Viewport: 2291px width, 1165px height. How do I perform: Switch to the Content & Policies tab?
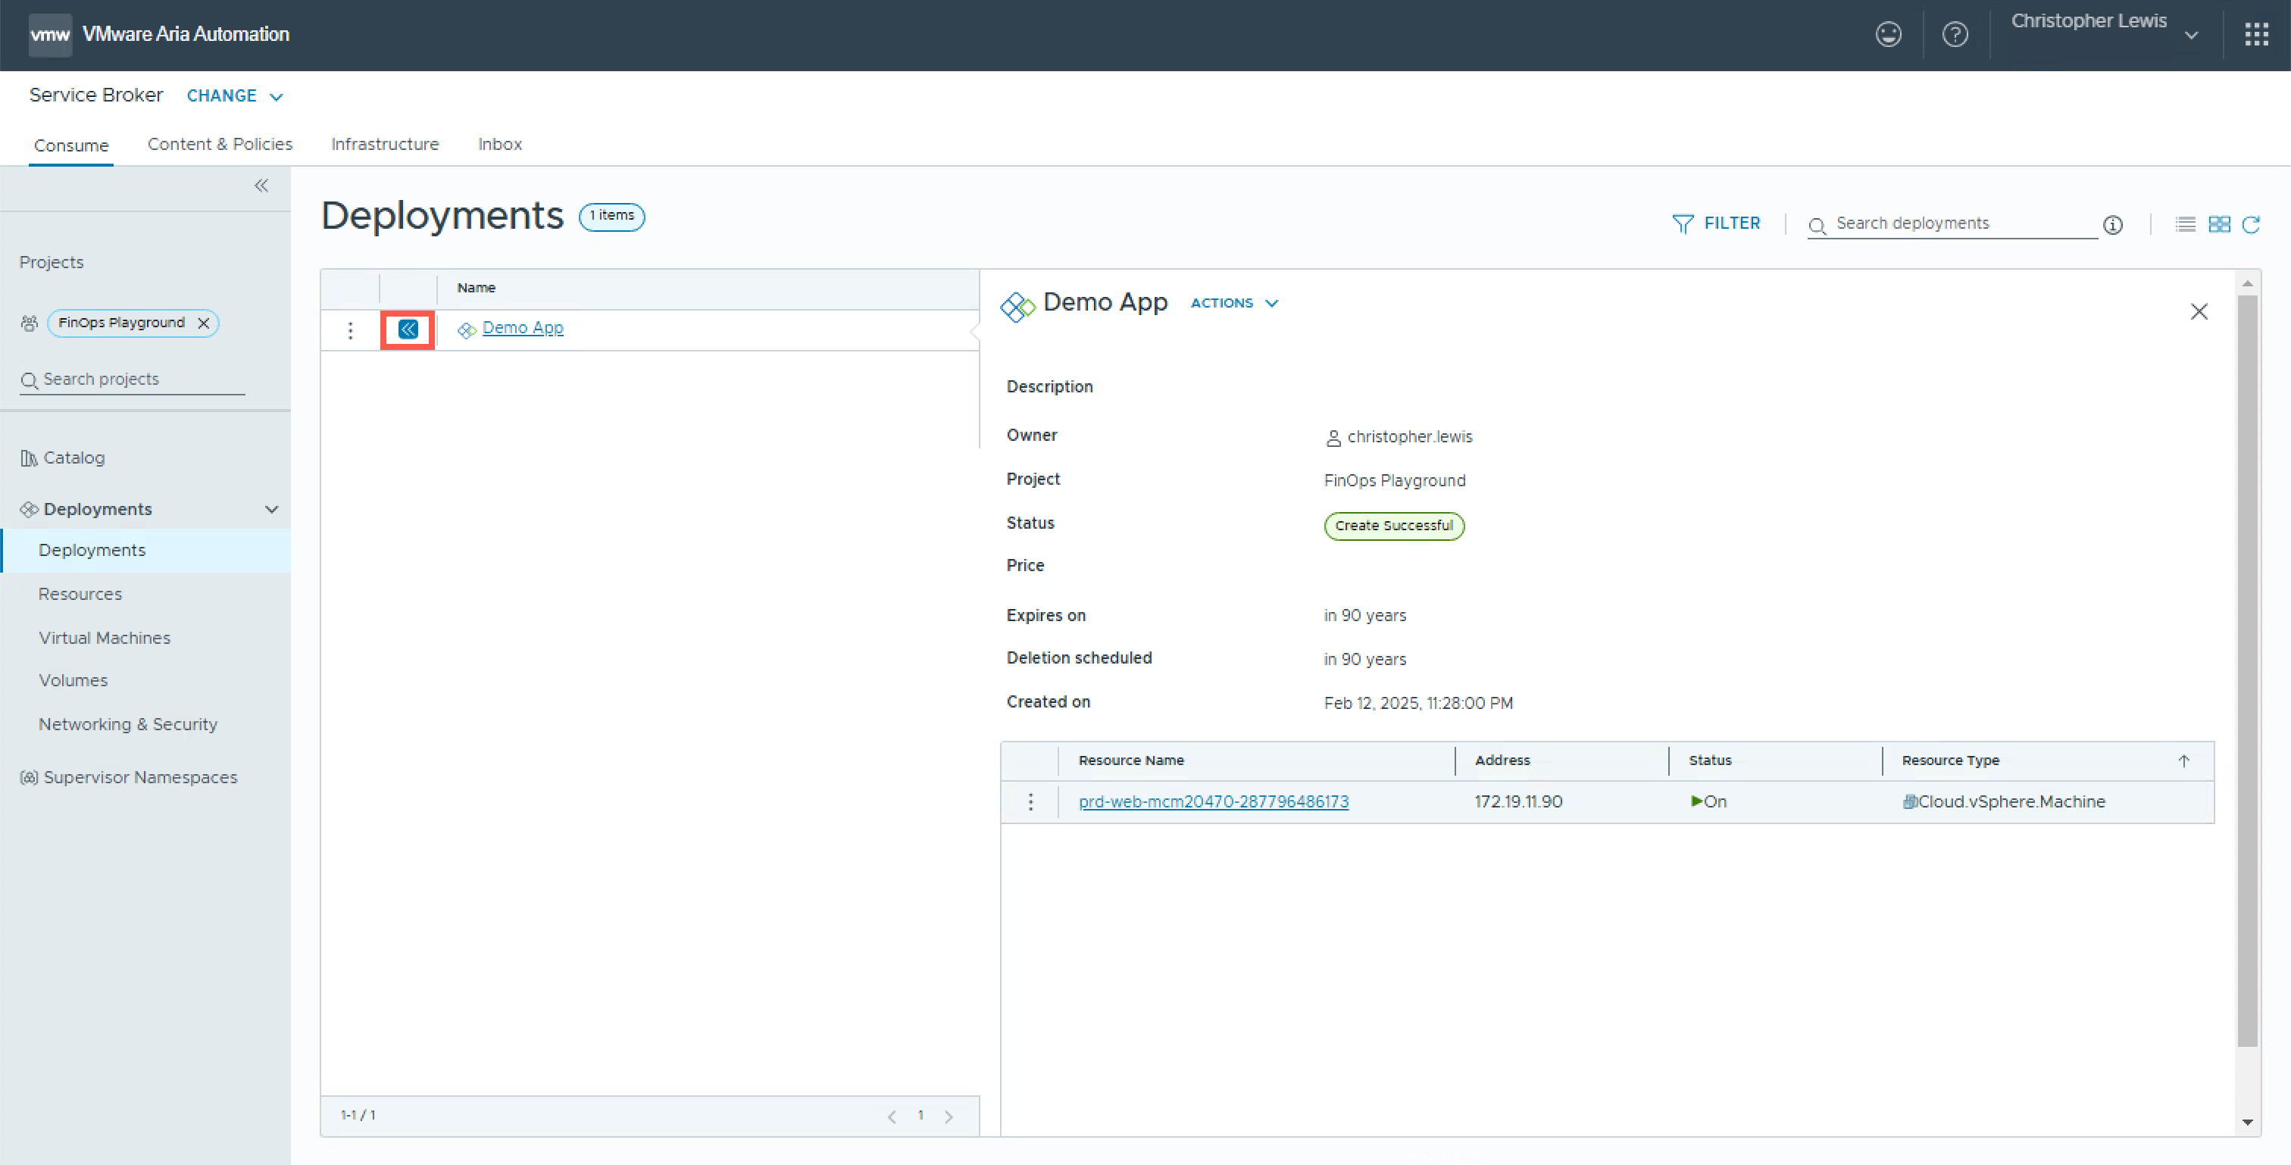pyautogui.click(x=220, y=144)
